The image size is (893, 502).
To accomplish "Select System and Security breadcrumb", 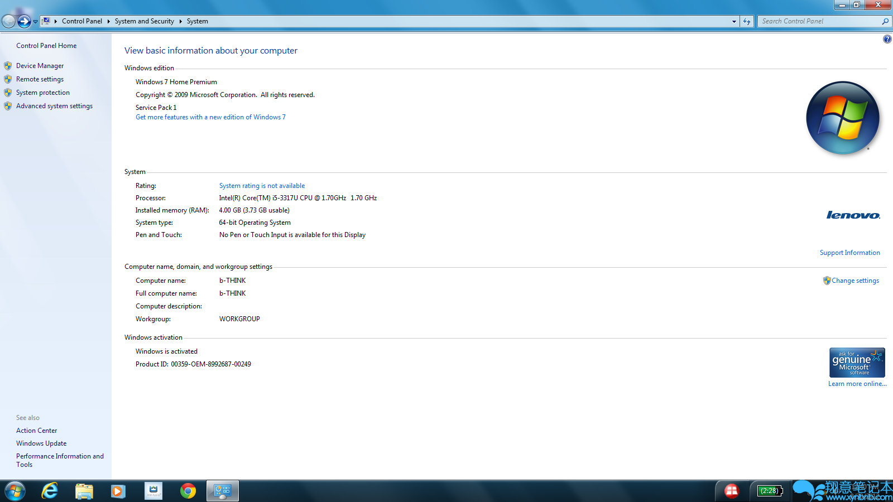I will pyautogui.click(x=145, y=21).
